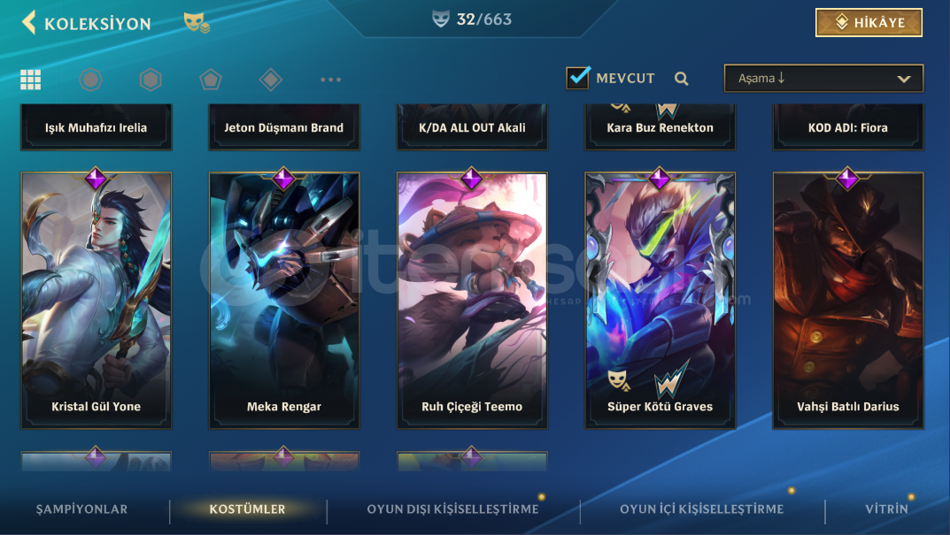Screen dimensions: 950x535
Task: Switch to Oyun Dışı Kişiselleştirme tab
Action: 452,509
